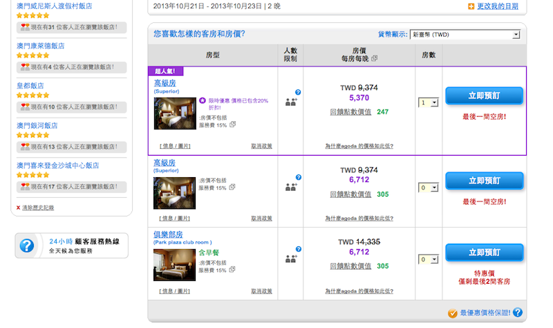Open the first 高級房 room name link
This screenshot has height=328, width=553.
165,83
